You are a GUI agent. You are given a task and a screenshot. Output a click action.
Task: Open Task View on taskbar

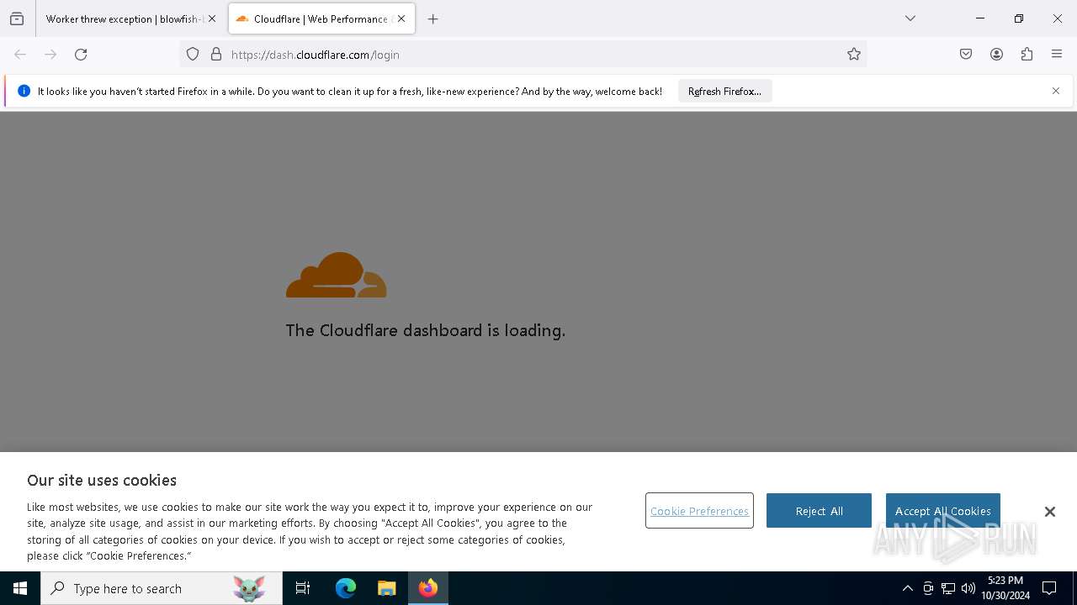pos(303,588)
